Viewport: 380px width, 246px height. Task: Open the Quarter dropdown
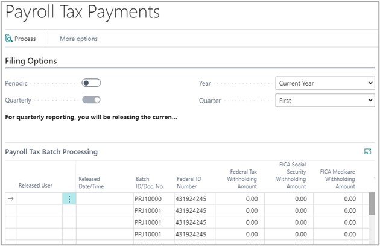click(325, 100)
